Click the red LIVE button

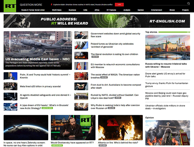pyautogui.click(x=119, y=5)
